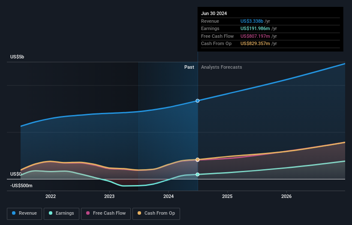352x225 pixels.
Task: Click the US$191.986m earnings value
Action: click(255, 28)
